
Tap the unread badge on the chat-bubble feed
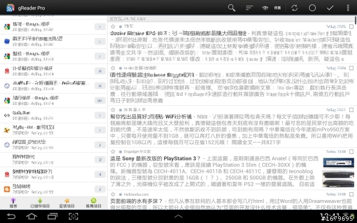tap(100, 42)
